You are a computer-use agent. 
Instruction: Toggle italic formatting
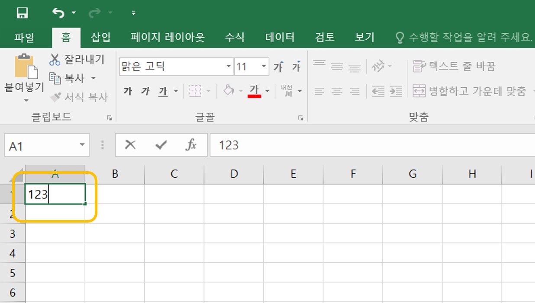point(145,91)
